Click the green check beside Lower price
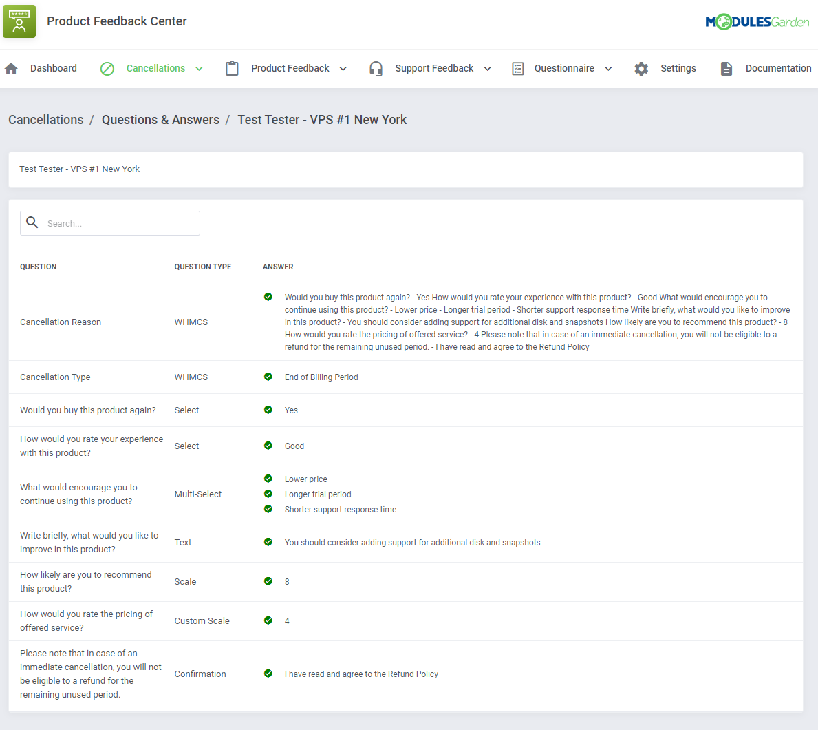Screen dimensions: 818x730 point(268,479)
